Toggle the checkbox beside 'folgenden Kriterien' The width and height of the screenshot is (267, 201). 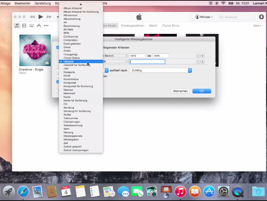[x=58, y=48]
